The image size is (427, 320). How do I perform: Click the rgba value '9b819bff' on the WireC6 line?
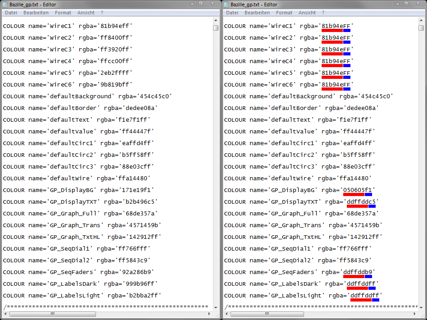tap(115, 84)
